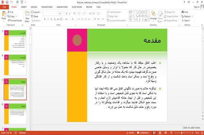Switch to Slide Sorter view icon
Viewport: 204px width, 135px height.
point(160,133)
